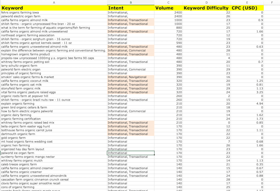Select cell 'mt hood organic farms wedding cost'

54,142
